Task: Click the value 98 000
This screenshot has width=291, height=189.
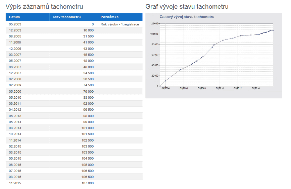Action: (88, 116)
